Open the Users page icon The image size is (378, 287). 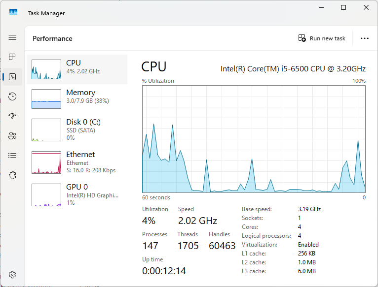pos(12,136)
